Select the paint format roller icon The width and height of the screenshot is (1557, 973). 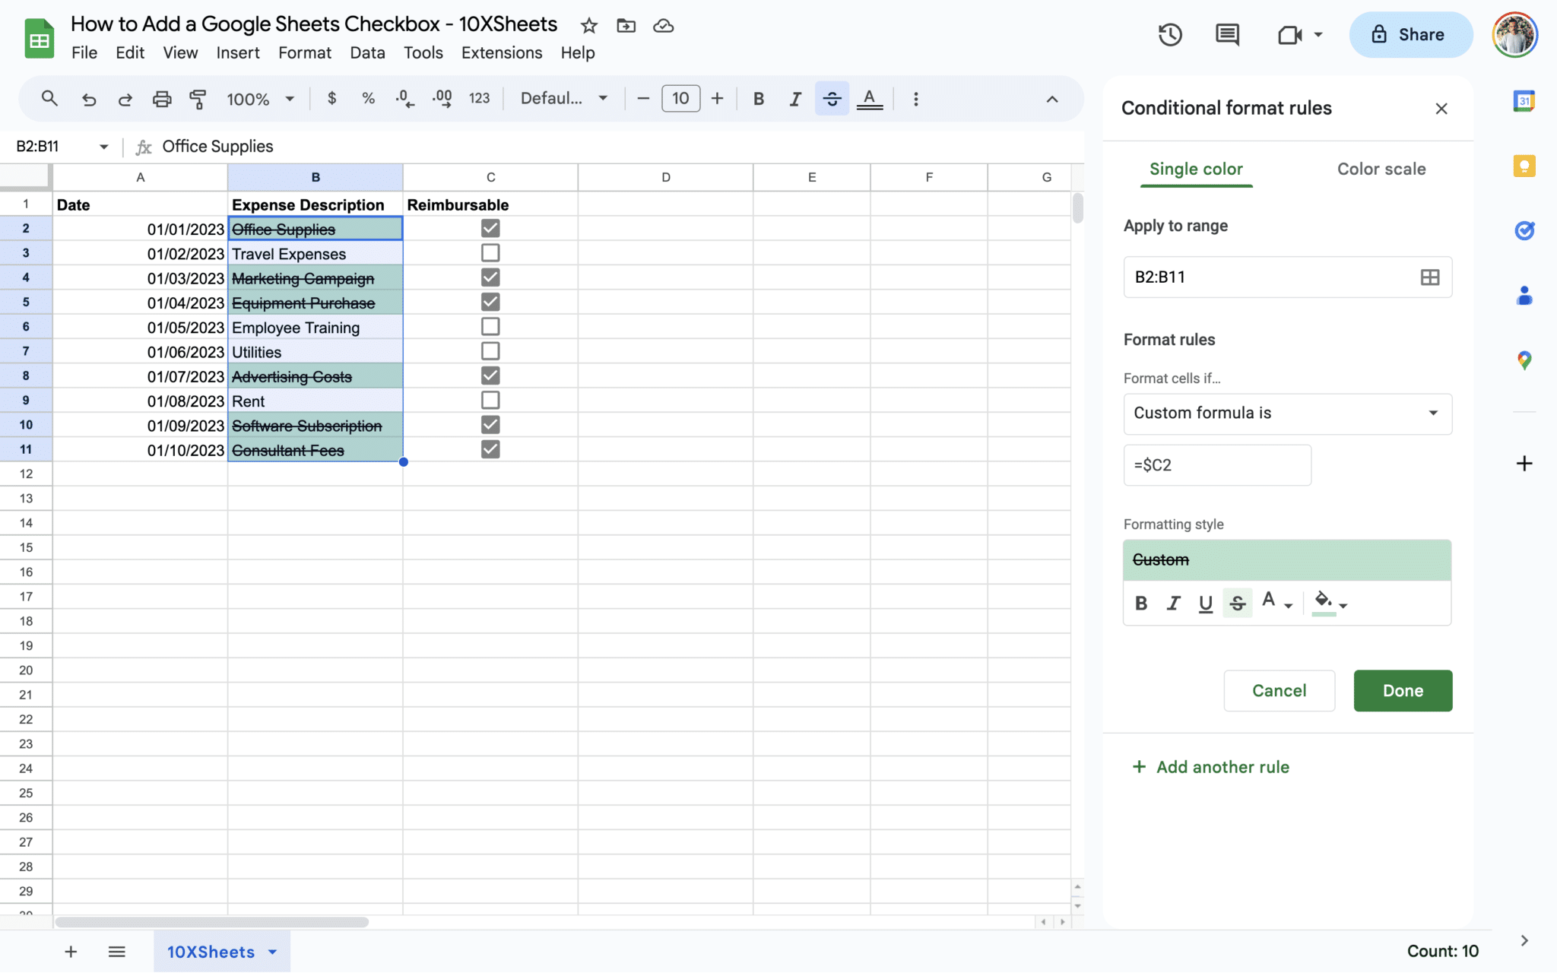pyautogui.click(x=198, y=99)
